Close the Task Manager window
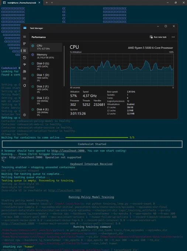 tap(174, 26)
